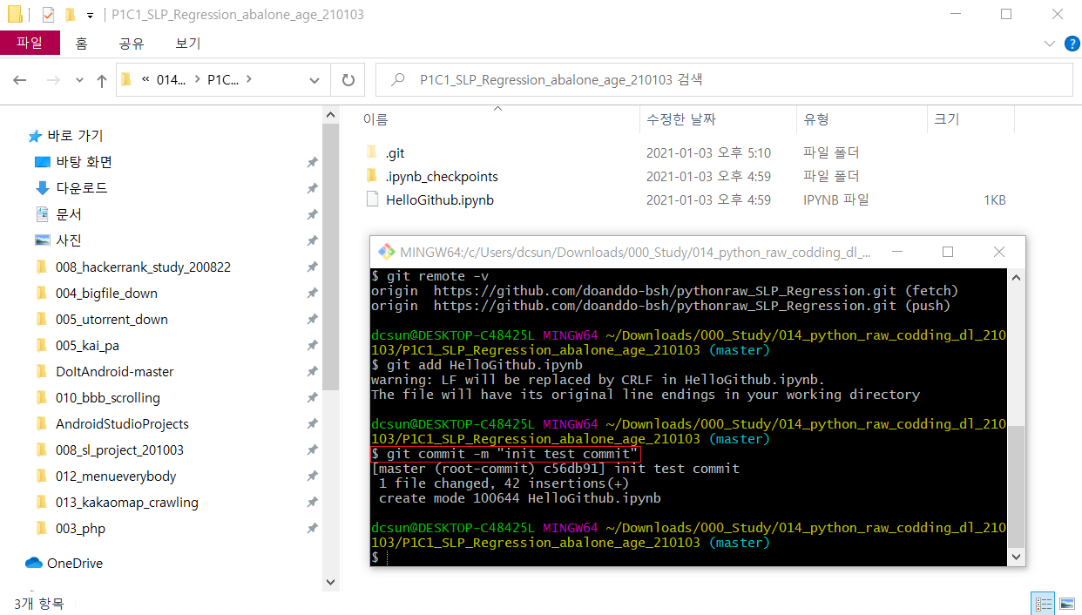Click the 3개 항목 status bar text
Screen dimensions: 1082x615
[x=38, y=603]
